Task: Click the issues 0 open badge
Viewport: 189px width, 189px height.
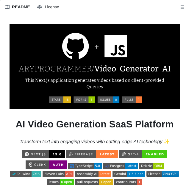Action: (60, 182)
